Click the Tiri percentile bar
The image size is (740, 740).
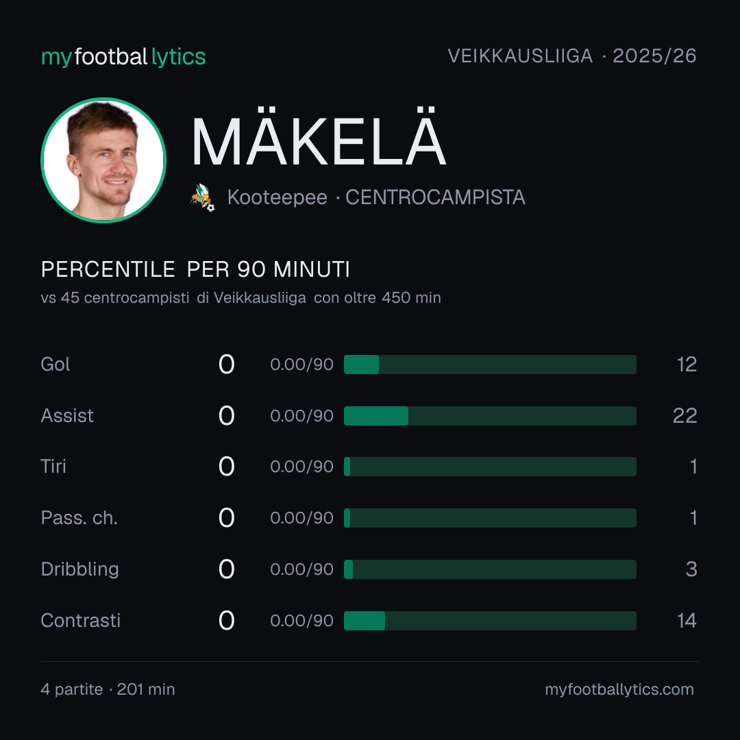coord(490,467)
